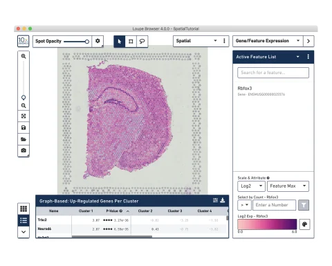Select the rectangle selection tool

pos(131,42)
